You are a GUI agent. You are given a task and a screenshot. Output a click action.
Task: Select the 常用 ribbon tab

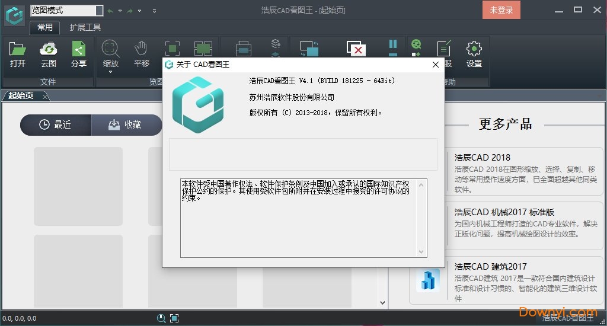click(x=45, y=27)
